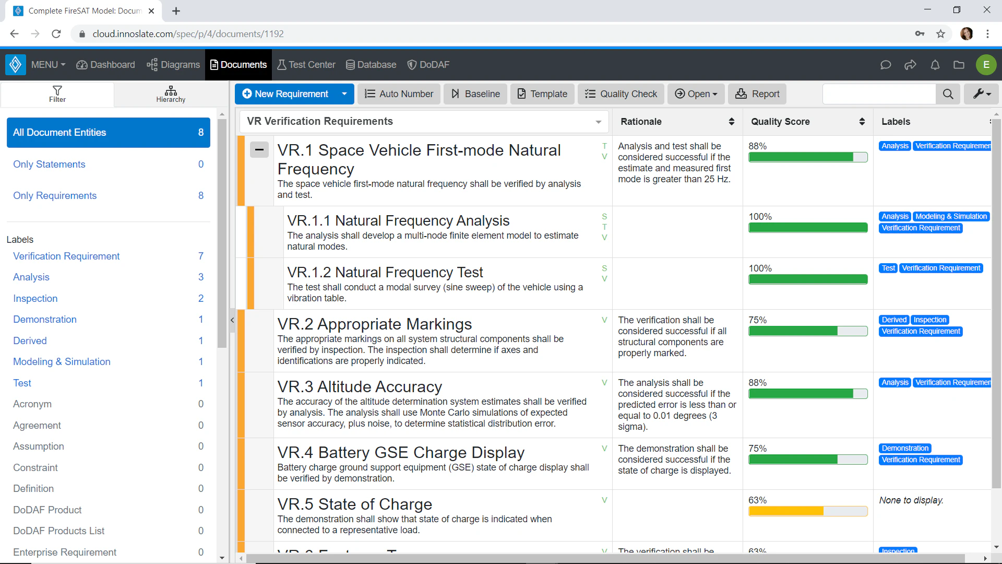
Task: Open the MENU in the top left
Action: (47, 64)
